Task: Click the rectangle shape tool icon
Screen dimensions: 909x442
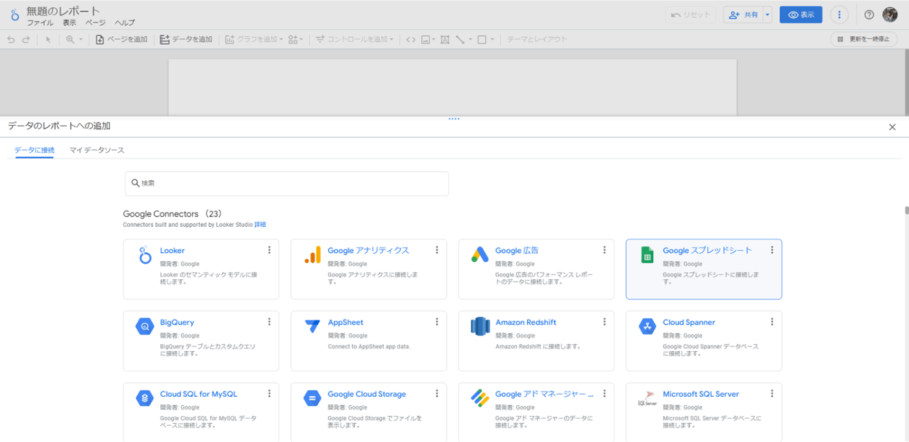Action: pos(482,40)
